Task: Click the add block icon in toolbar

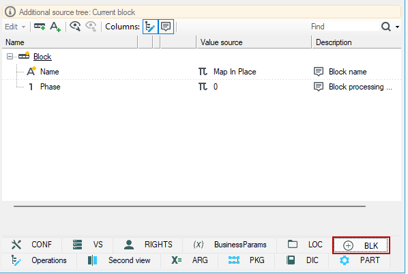Action: click(x=40, y=27)
